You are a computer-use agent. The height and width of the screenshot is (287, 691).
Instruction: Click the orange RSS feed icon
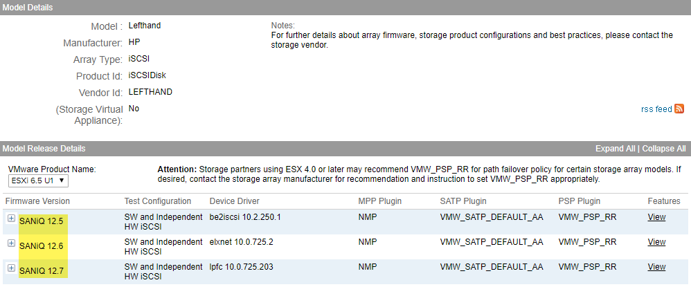679,109
